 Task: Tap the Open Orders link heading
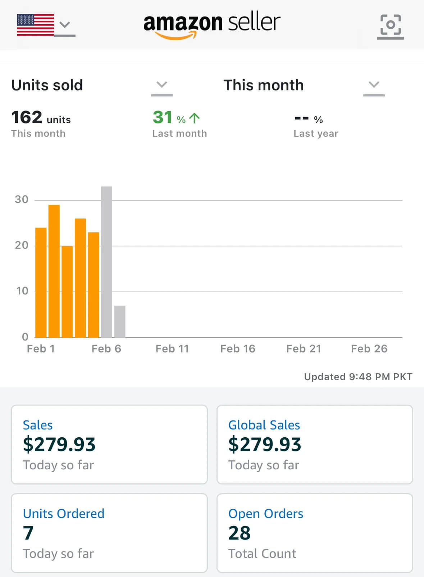pyautogui.click(x=266, y=514)
